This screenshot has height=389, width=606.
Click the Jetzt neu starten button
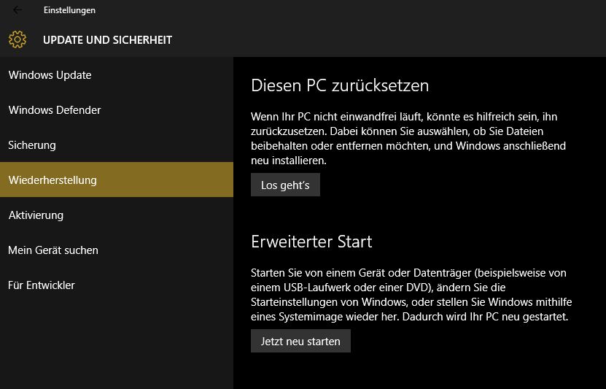click(300, 341)
